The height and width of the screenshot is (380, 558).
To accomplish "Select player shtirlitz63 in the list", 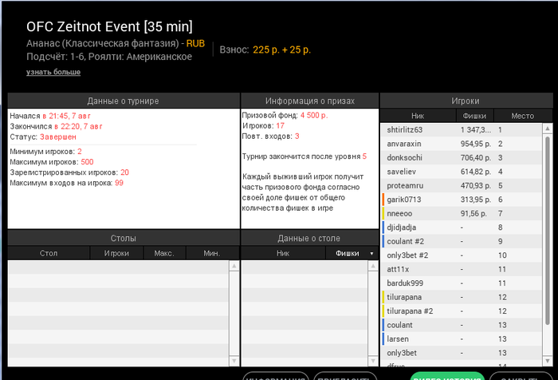I will 462,130.
